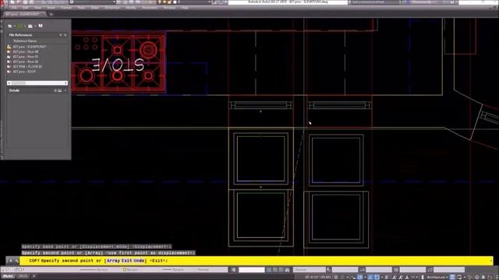Viewport: 499px width, 280px height.
Task: Open the workspace dropdown in top toolbar
Action: [x=115, y=2]
